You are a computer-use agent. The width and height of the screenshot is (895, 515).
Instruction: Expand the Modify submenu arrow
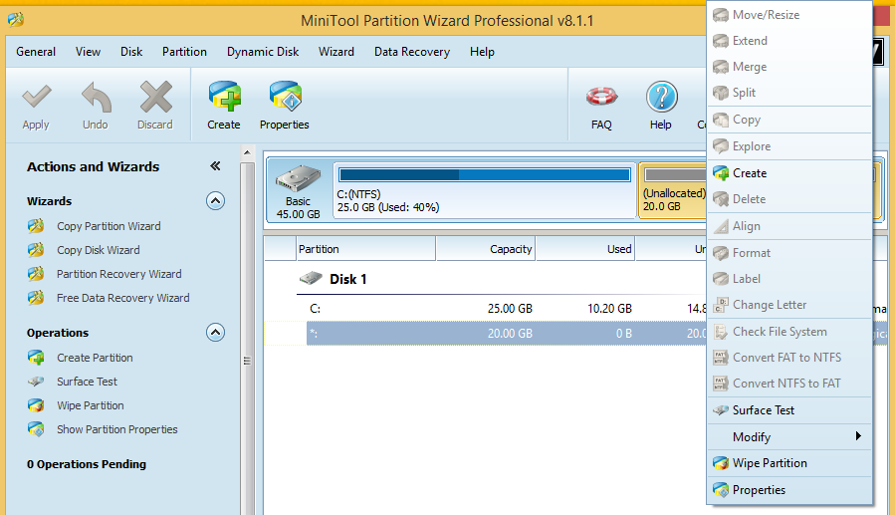858,436
